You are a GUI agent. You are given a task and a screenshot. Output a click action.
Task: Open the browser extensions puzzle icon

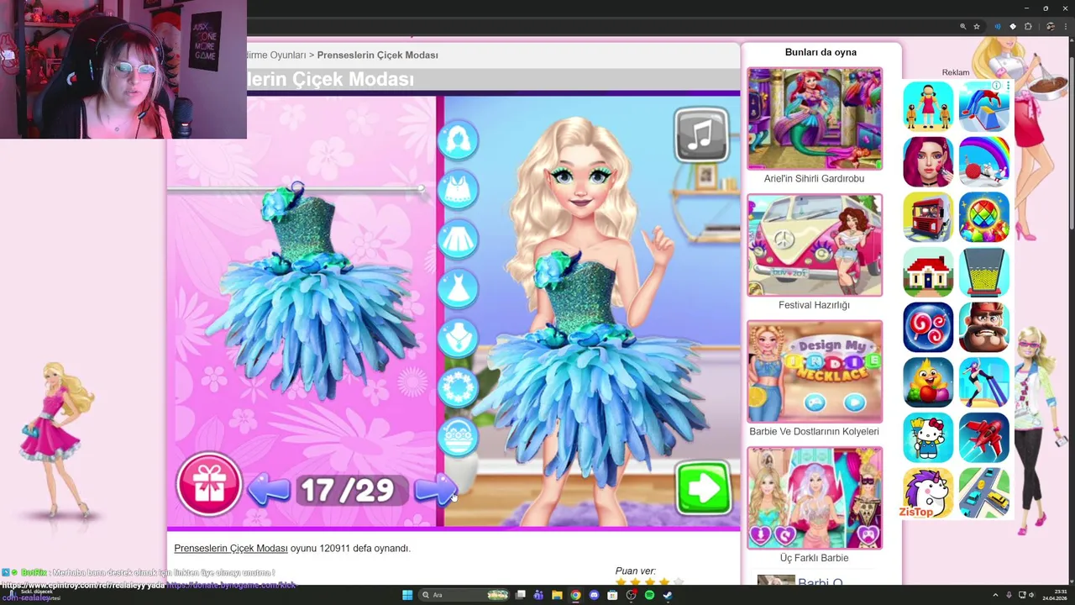(x=1028, y=27)
